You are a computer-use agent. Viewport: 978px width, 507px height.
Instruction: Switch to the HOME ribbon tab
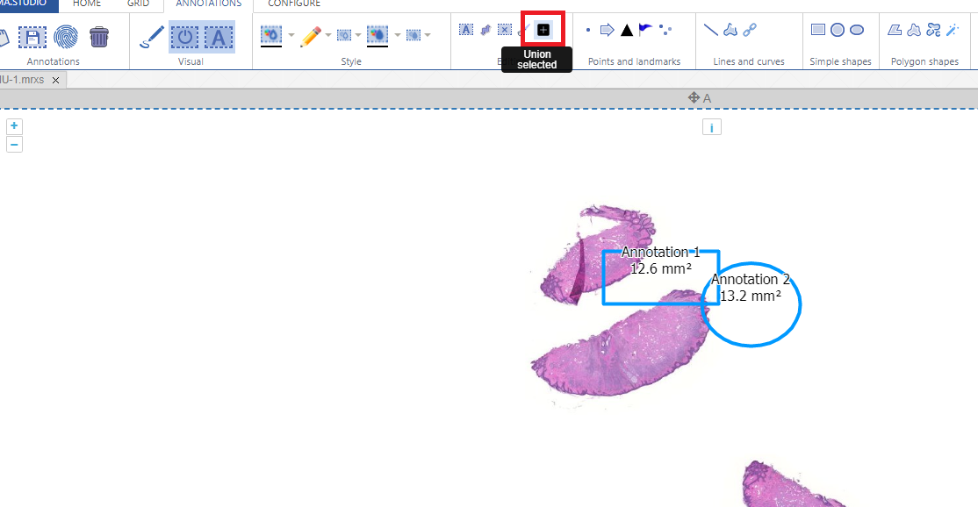click(87, 4)
